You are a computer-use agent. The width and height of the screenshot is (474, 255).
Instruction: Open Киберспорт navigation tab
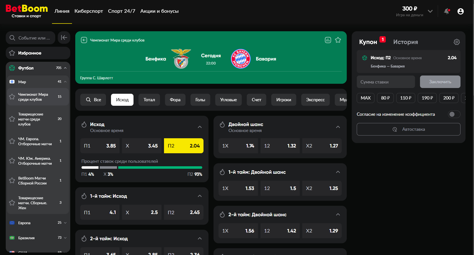click(89, 11)
